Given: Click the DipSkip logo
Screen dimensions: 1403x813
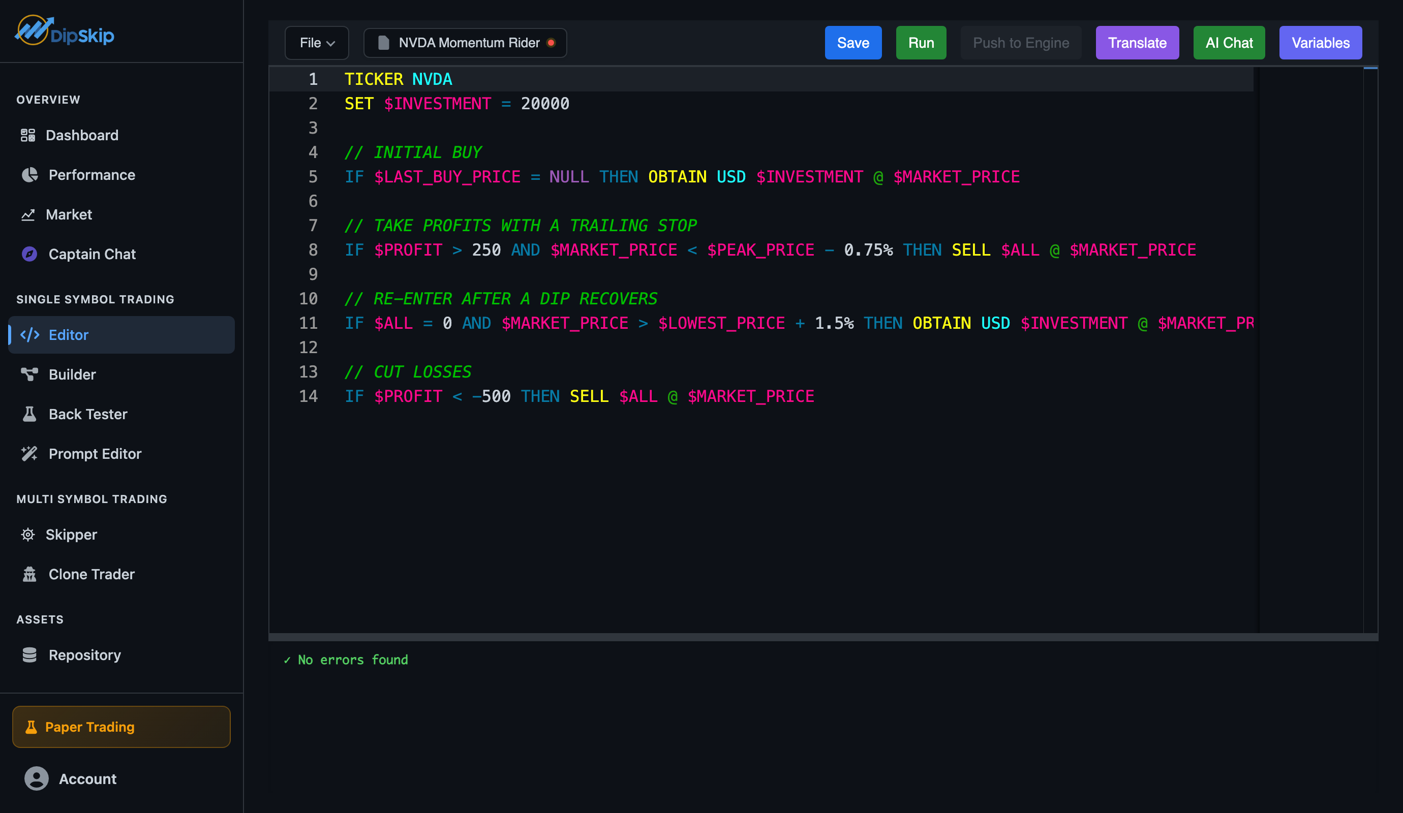Looking at the screenshot, I should point(64,31).
